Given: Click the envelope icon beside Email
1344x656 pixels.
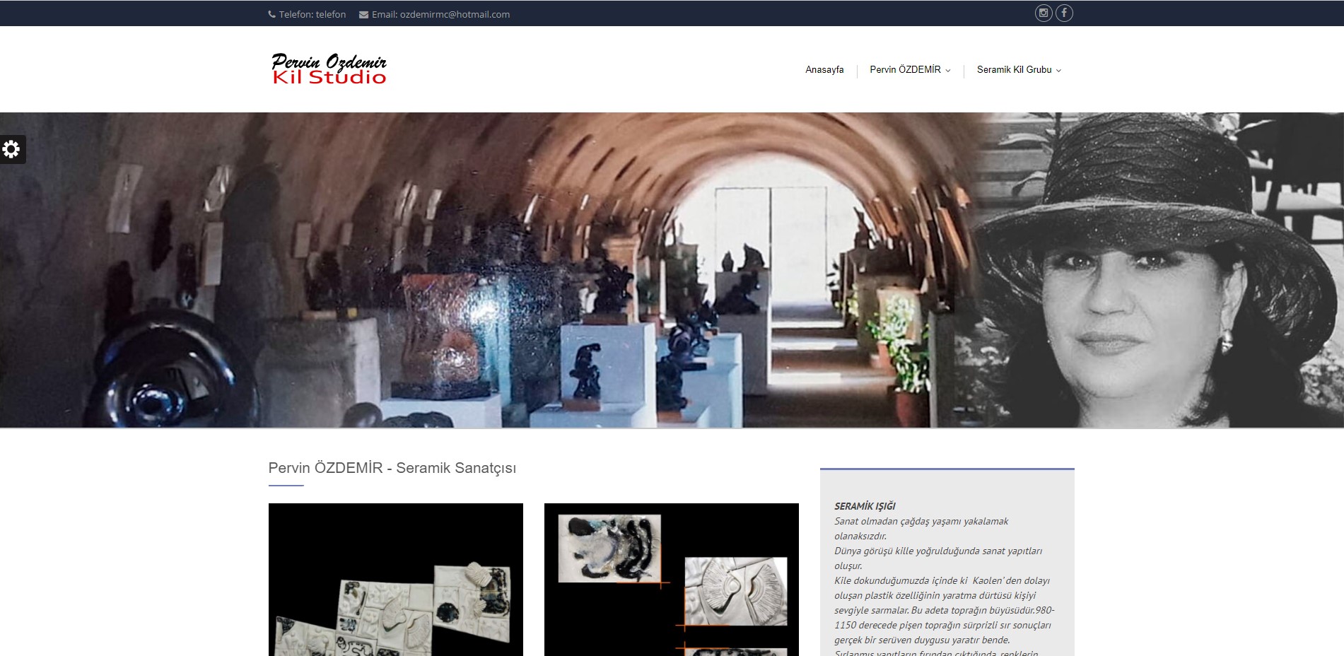Looking at the screenshot, I should pyautogui.click(x=363, y=14).
